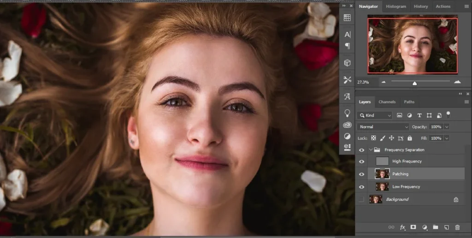Switch to the Actions tab

(443, 6)
